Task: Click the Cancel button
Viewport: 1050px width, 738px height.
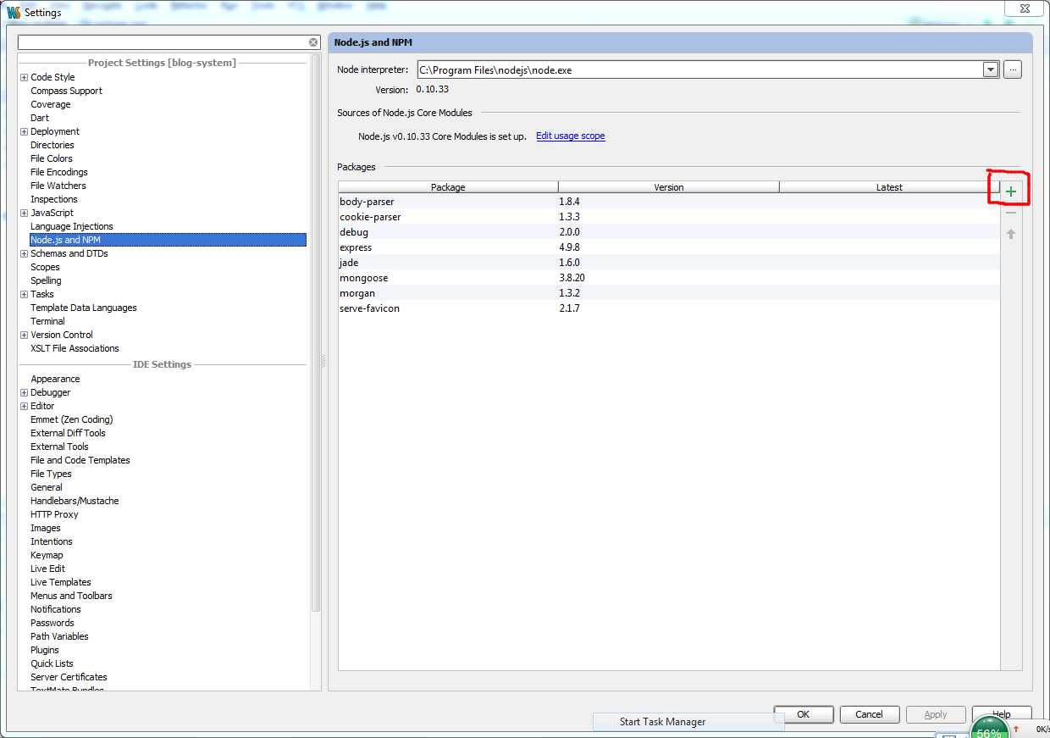Action: [x=869, y=714]
